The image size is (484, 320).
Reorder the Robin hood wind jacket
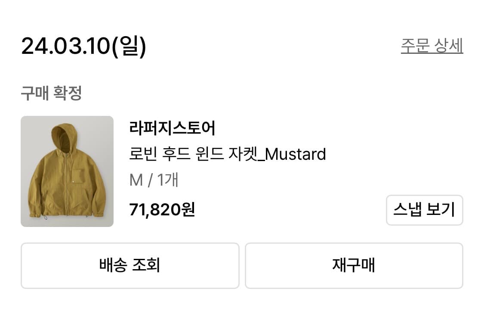point(354,266)
